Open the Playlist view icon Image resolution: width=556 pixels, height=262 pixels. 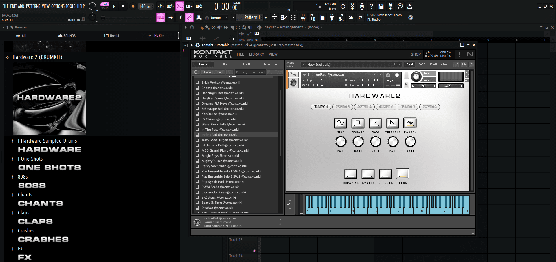click(275, 18)
